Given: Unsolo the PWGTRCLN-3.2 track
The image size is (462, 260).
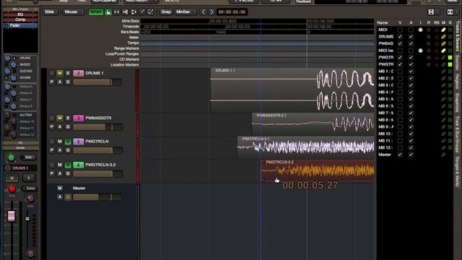Looking at the screenshot, I should (x=68, y=165).
